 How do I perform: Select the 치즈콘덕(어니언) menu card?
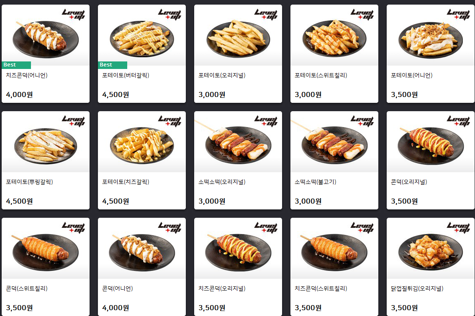[x=46, y=54]
